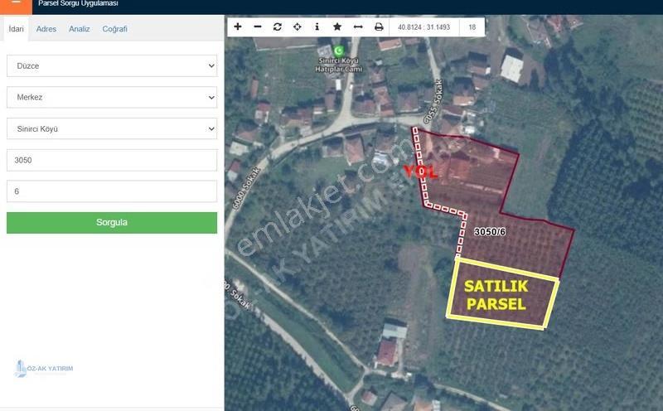
Task: Click the zoom level value 18
Action: coord(472,27)
